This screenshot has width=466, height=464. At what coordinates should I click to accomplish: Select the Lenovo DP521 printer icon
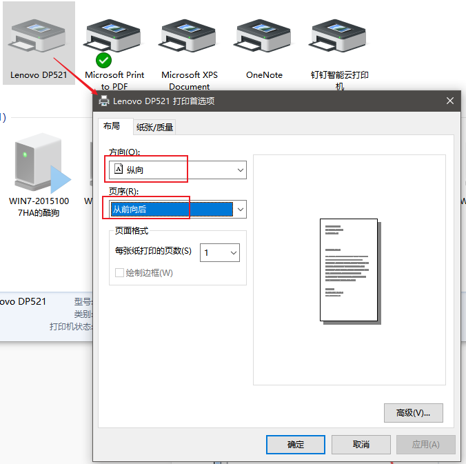pyautogui.click(x=39, y=36)
